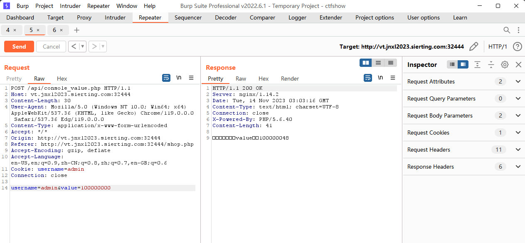Show non-printable characters \n in Response panel
This screenshot has width=525, height=243.
(380, 78)
